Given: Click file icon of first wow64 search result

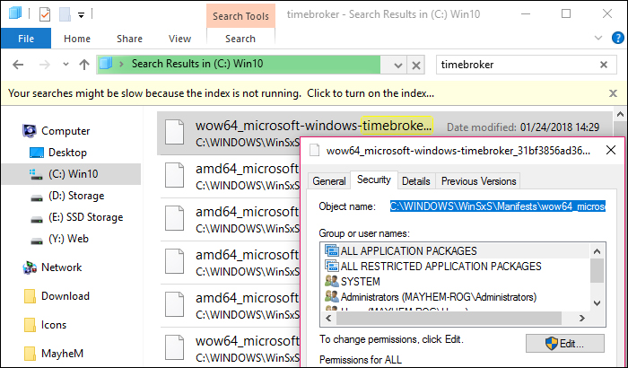Looking at the screenshot, I should tap(175, 132).
